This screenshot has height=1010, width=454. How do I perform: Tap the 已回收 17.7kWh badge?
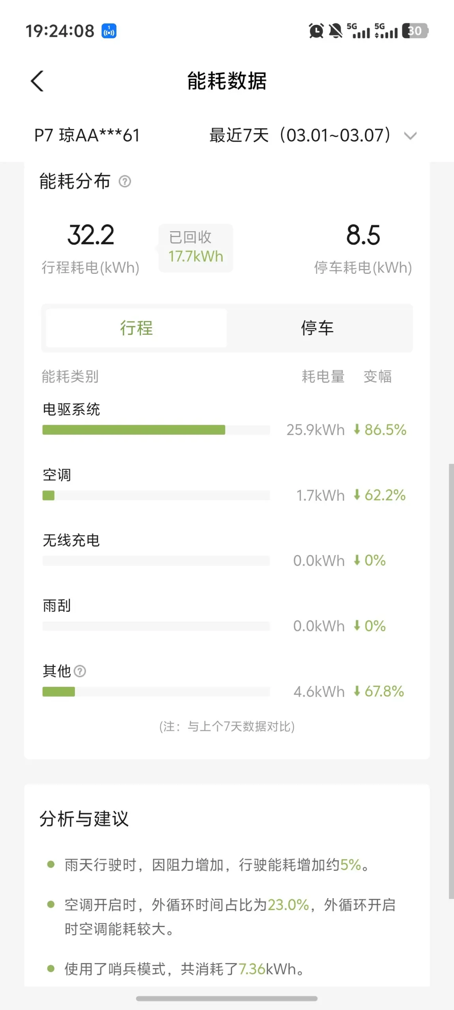click(x=196, y=248)
